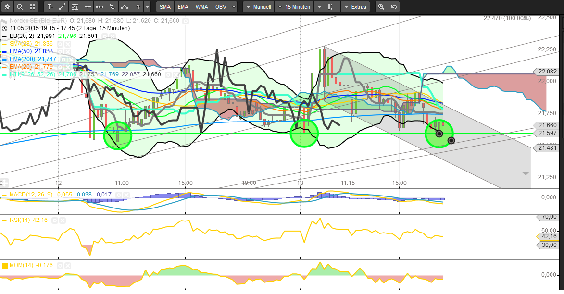564x294 pixels.
Task: Add SMA indicator
Action: [165, 6]
